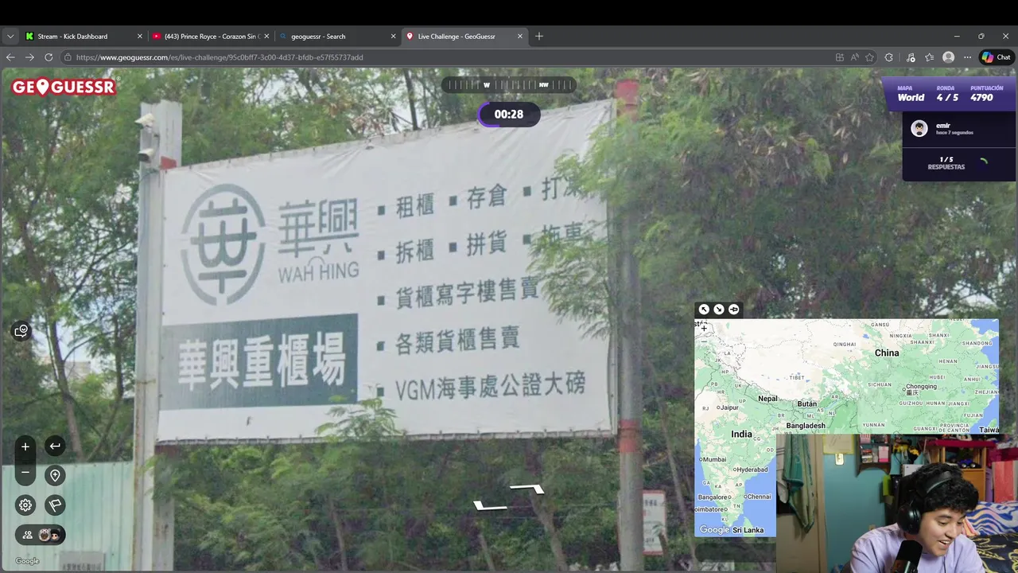
Task: Click the World map name
Action: pos(911,98)
